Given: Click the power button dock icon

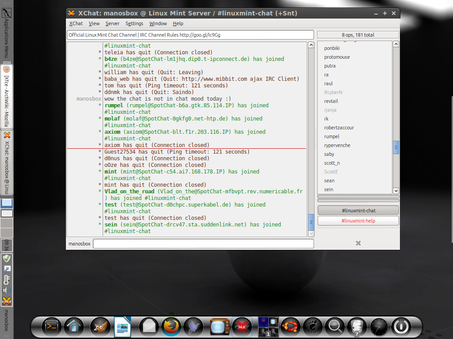Looking at the screenshot, I should tap(401, 327).
